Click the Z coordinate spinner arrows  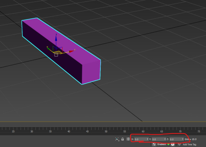tap(183, 139)
